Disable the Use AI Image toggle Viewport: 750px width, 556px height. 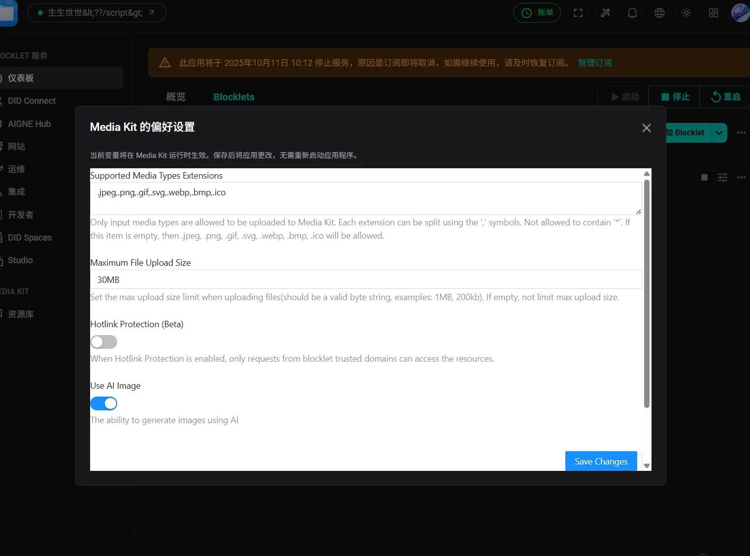(104, 403)
